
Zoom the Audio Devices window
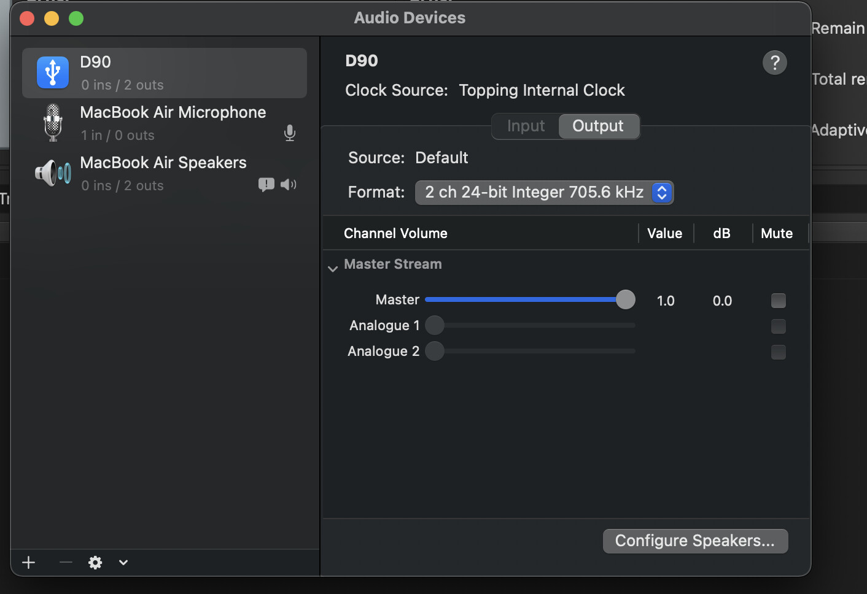76,18
